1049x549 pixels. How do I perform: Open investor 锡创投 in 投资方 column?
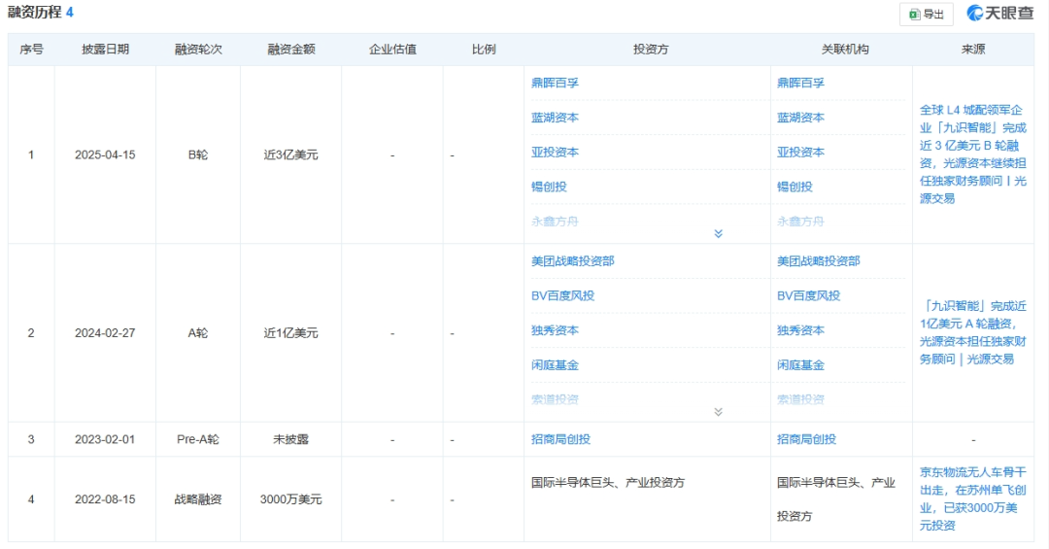tap(549, 187)
